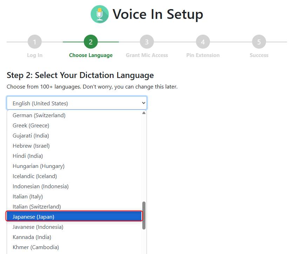Open the English (United States) language dropdown
This screenshot has width=292, height=254.
coord(77,103)
